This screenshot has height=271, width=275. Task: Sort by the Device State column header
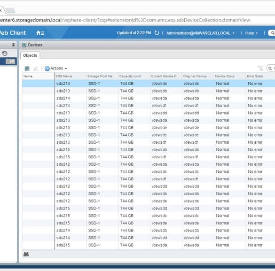coord(230,76)
